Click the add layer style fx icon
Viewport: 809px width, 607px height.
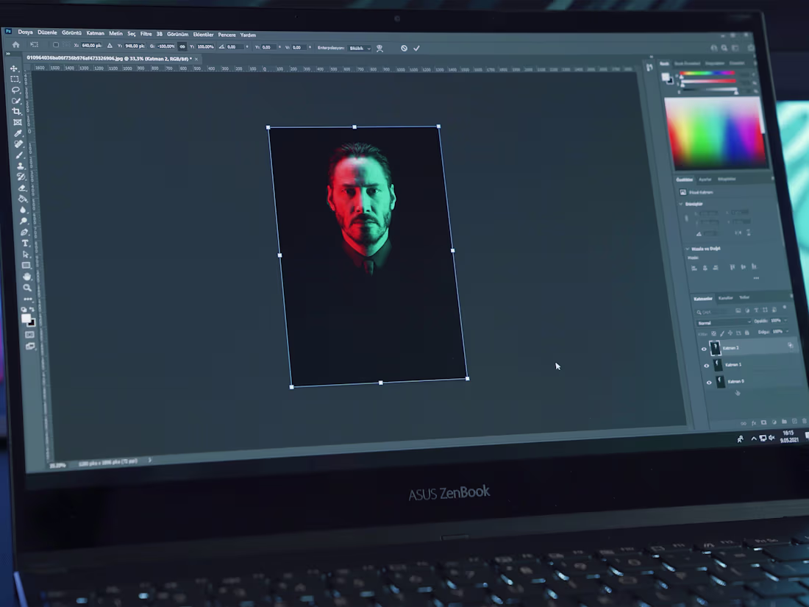click(x=754, y=423)
